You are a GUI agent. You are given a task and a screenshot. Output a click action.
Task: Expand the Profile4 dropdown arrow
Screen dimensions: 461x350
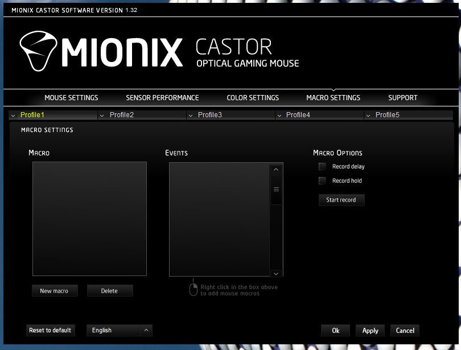(x=279, y=116)
